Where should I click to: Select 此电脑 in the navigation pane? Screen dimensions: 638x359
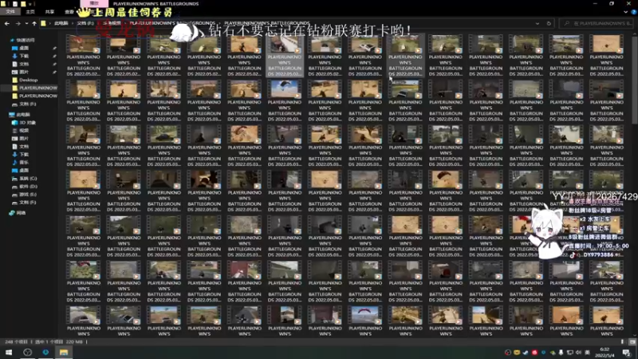[22, 115]
